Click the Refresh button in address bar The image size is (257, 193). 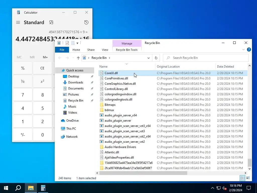coord(156,58)
